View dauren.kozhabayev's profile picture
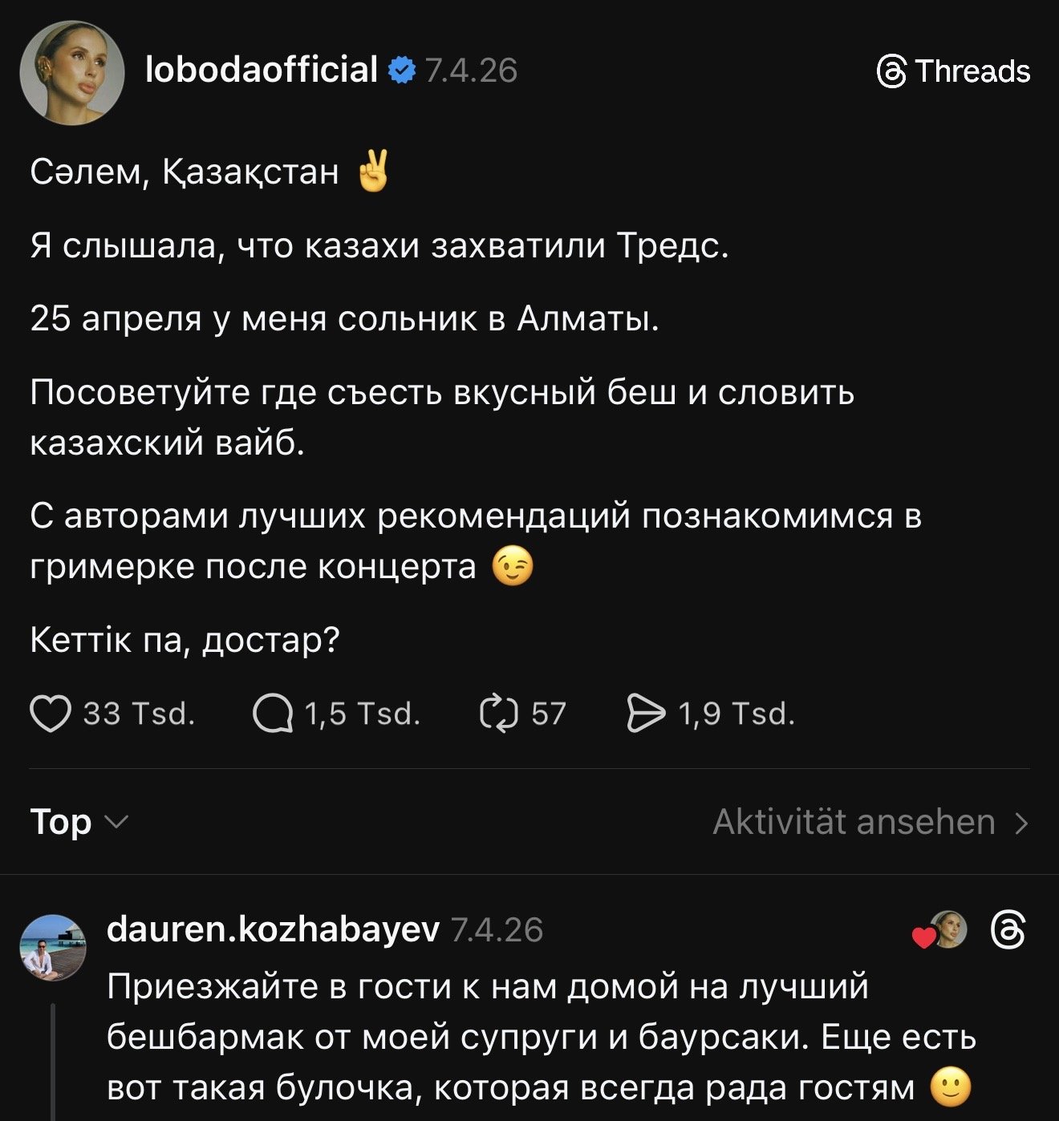This screenshot has height=1121, width=1059. click(x=52, y=948)
